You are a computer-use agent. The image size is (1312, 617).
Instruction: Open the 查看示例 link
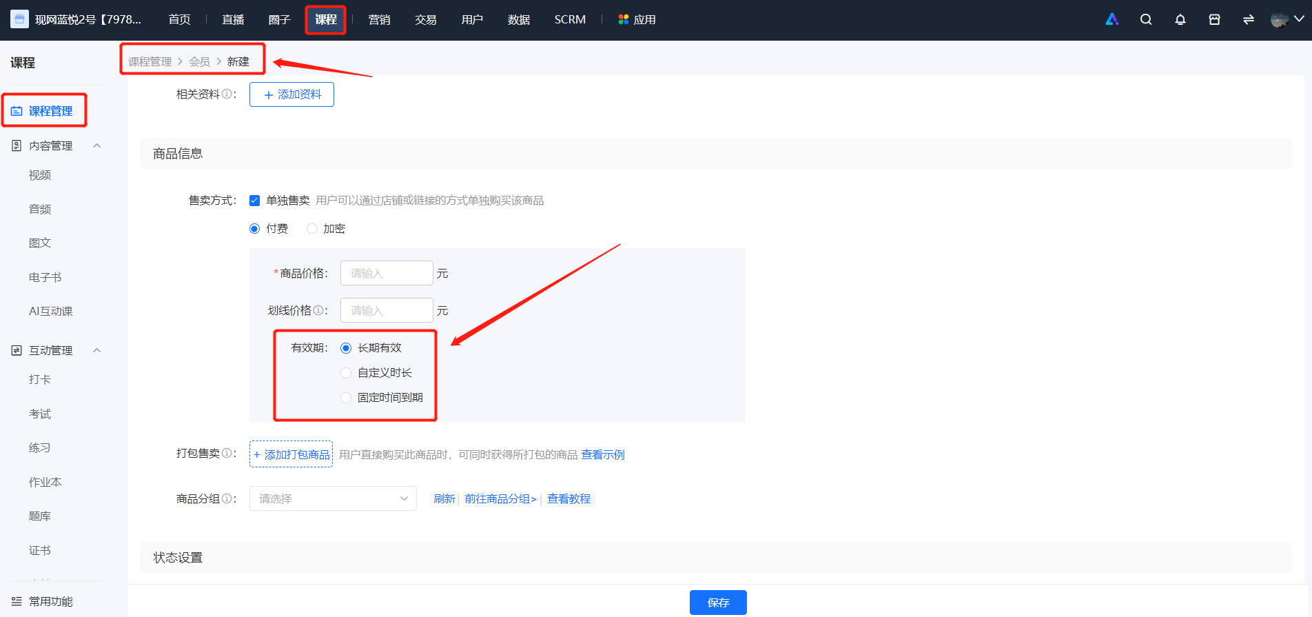click(603, 454)
